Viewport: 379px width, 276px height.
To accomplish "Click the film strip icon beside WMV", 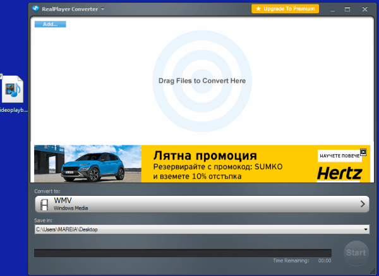I will [x=44, y=204].
